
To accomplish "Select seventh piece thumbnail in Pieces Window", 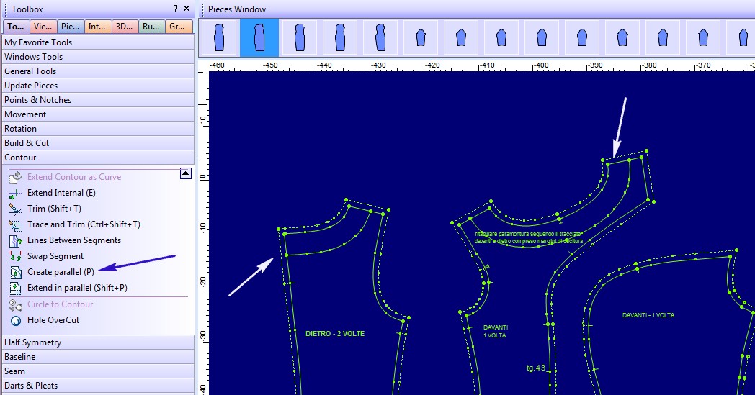I will point(461,37).
